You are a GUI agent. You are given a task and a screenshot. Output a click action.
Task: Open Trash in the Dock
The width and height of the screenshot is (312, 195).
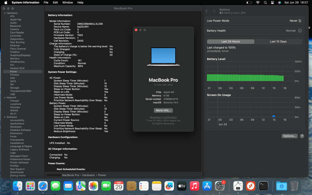(x=294, y=186)
